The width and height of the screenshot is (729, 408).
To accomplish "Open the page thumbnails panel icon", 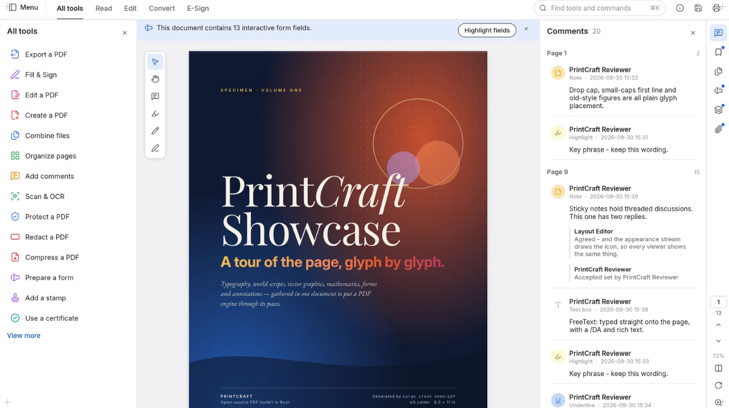I will tap(718, 71).
